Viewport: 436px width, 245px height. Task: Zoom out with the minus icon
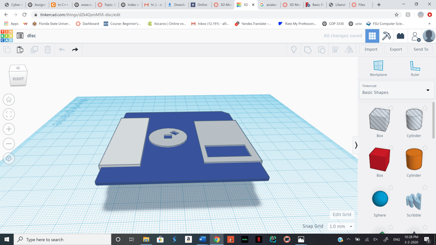click(x=9, y=144)
